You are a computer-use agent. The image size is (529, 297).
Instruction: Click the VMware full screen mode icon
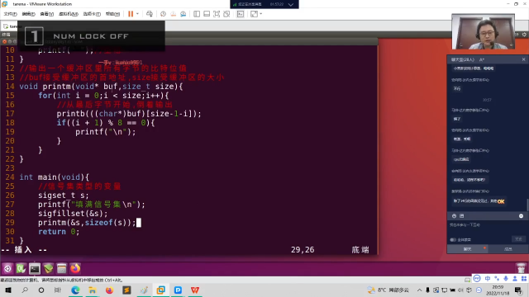pos(217,14)
